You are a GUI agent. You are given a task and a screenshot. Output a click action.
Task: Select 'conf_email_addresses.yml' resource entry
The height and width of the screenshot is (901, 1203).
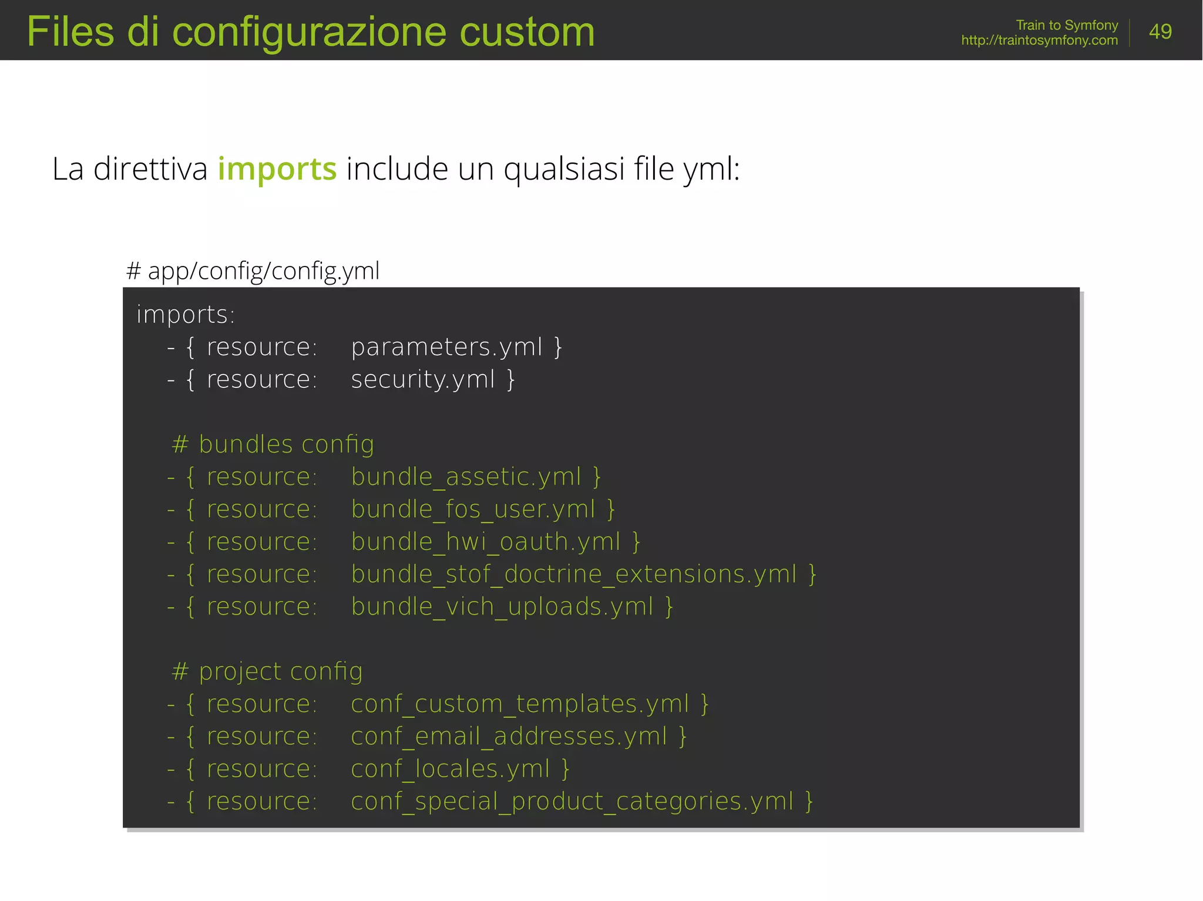click(x=427, y=736)
